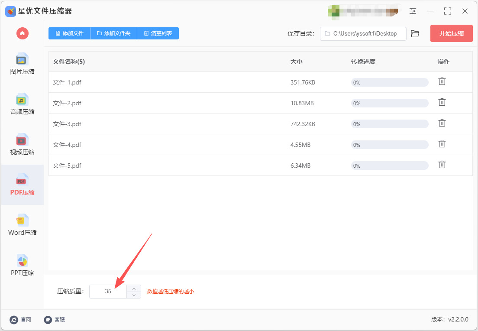
Task: Delete 文件-5.pdf using its trash icon
Action: [442, 165]
